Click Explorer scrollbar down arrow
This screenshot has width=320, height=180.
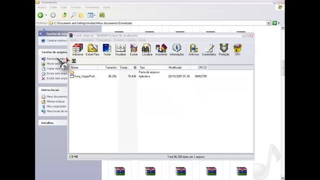pos(282,178)
